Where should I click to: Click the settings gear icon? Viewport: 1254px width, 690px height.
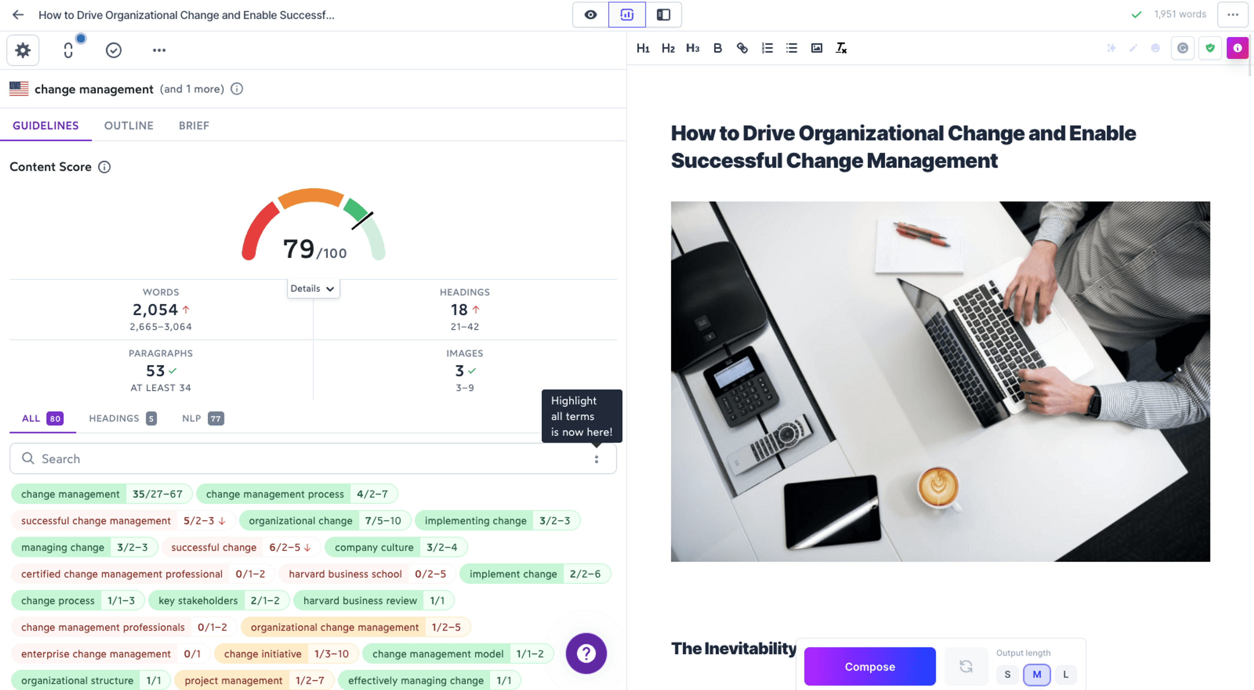point(22,49)
